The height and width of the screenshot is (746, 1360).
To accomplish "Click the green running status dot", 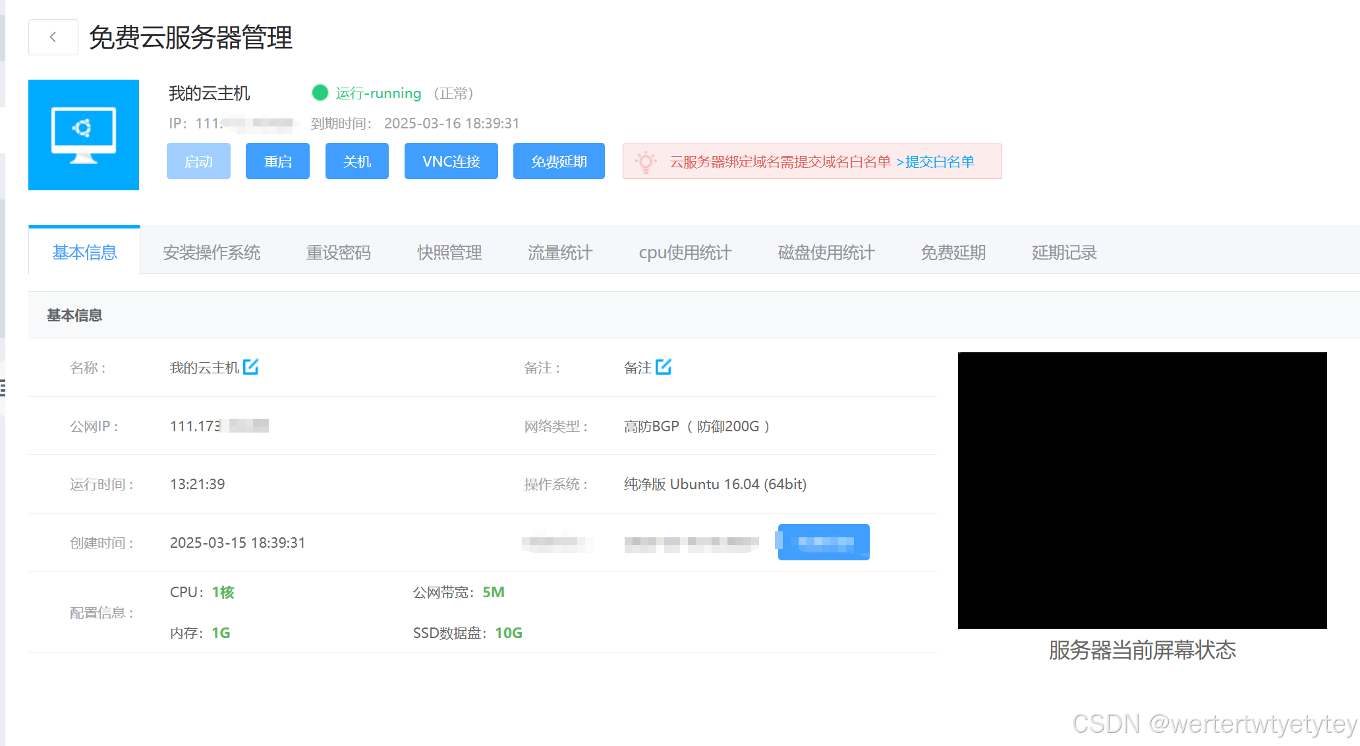I will tap(320, 93).
